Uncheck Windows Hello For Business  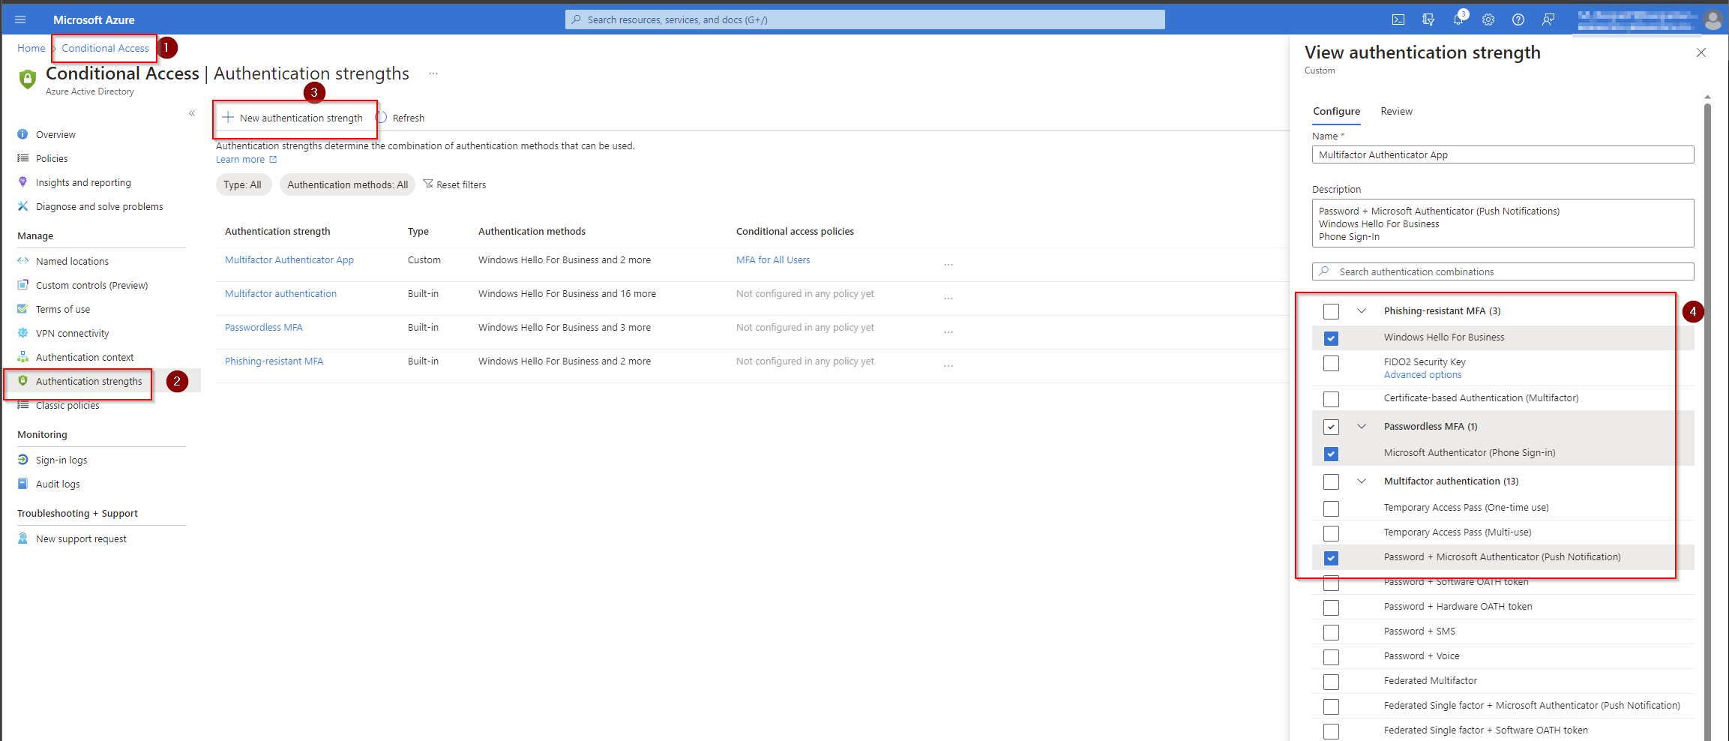pos(1331,338)
